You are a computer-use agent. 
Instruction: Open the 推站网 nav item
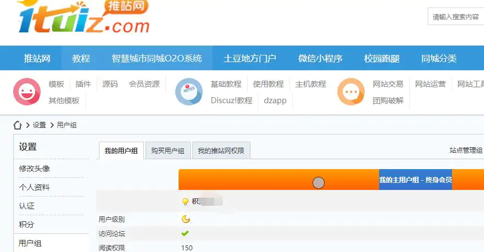pyautogui.click(x=37, y=58)
